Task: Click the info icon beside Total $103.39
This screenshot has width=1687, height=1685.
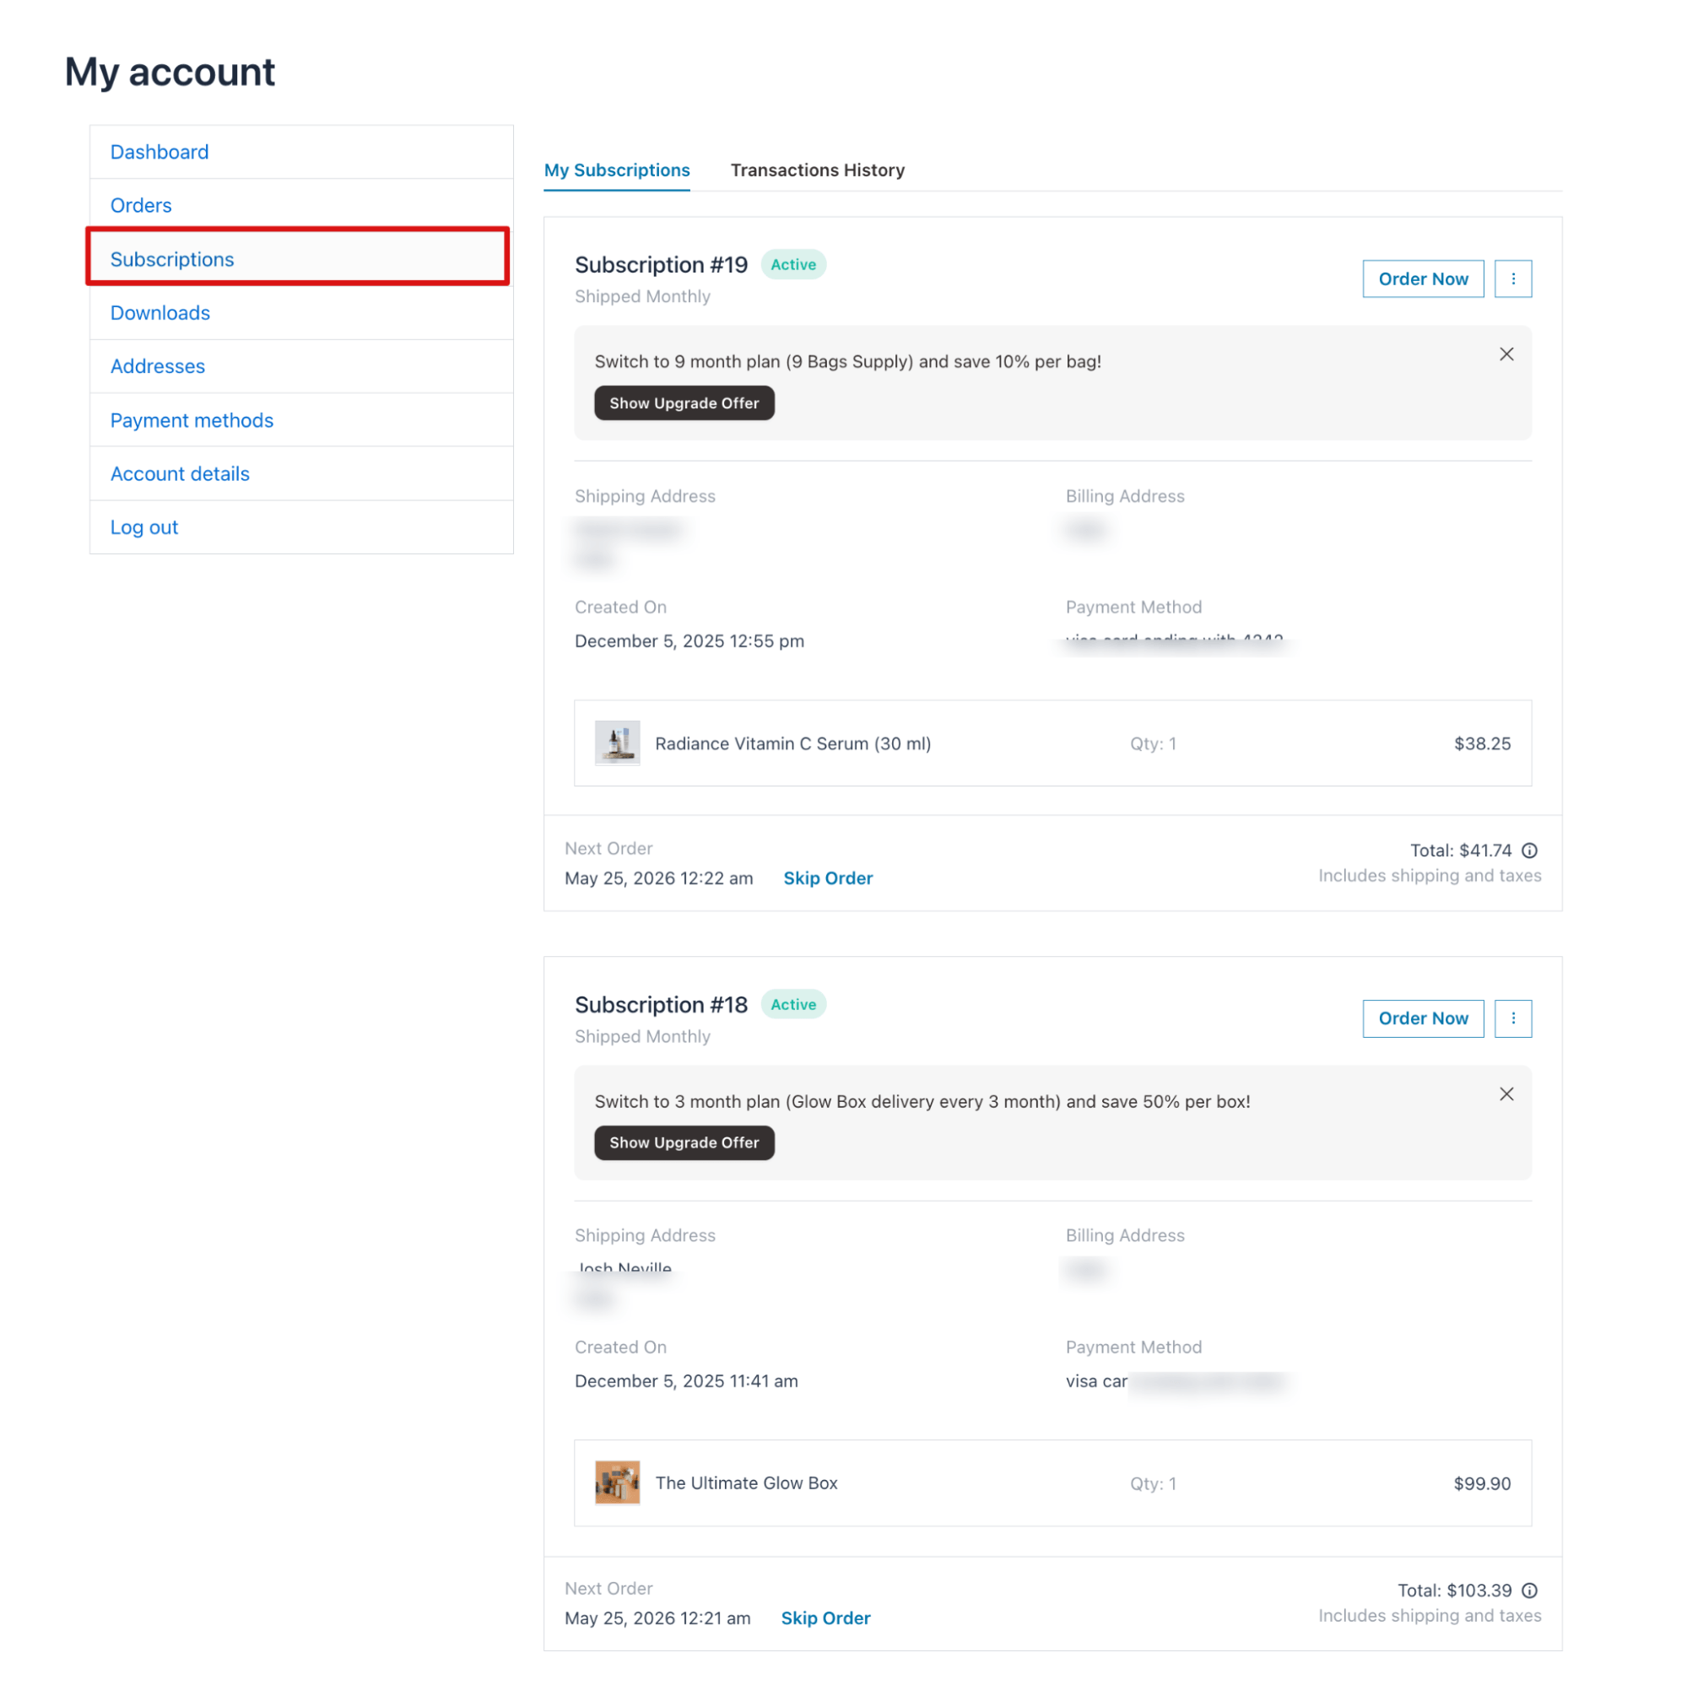Action: pos(1530,1590)
